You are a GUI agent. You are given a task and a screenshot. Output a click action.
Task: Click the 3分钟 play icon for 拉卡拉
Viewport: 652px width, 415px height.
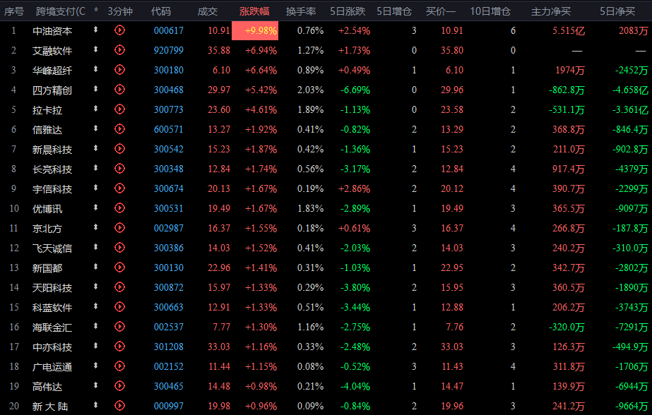(x=119, y=109)
